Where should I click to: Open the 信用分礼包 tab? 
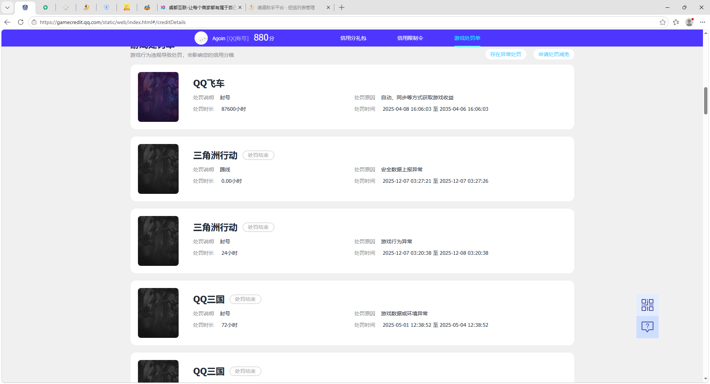coord(353,38)
